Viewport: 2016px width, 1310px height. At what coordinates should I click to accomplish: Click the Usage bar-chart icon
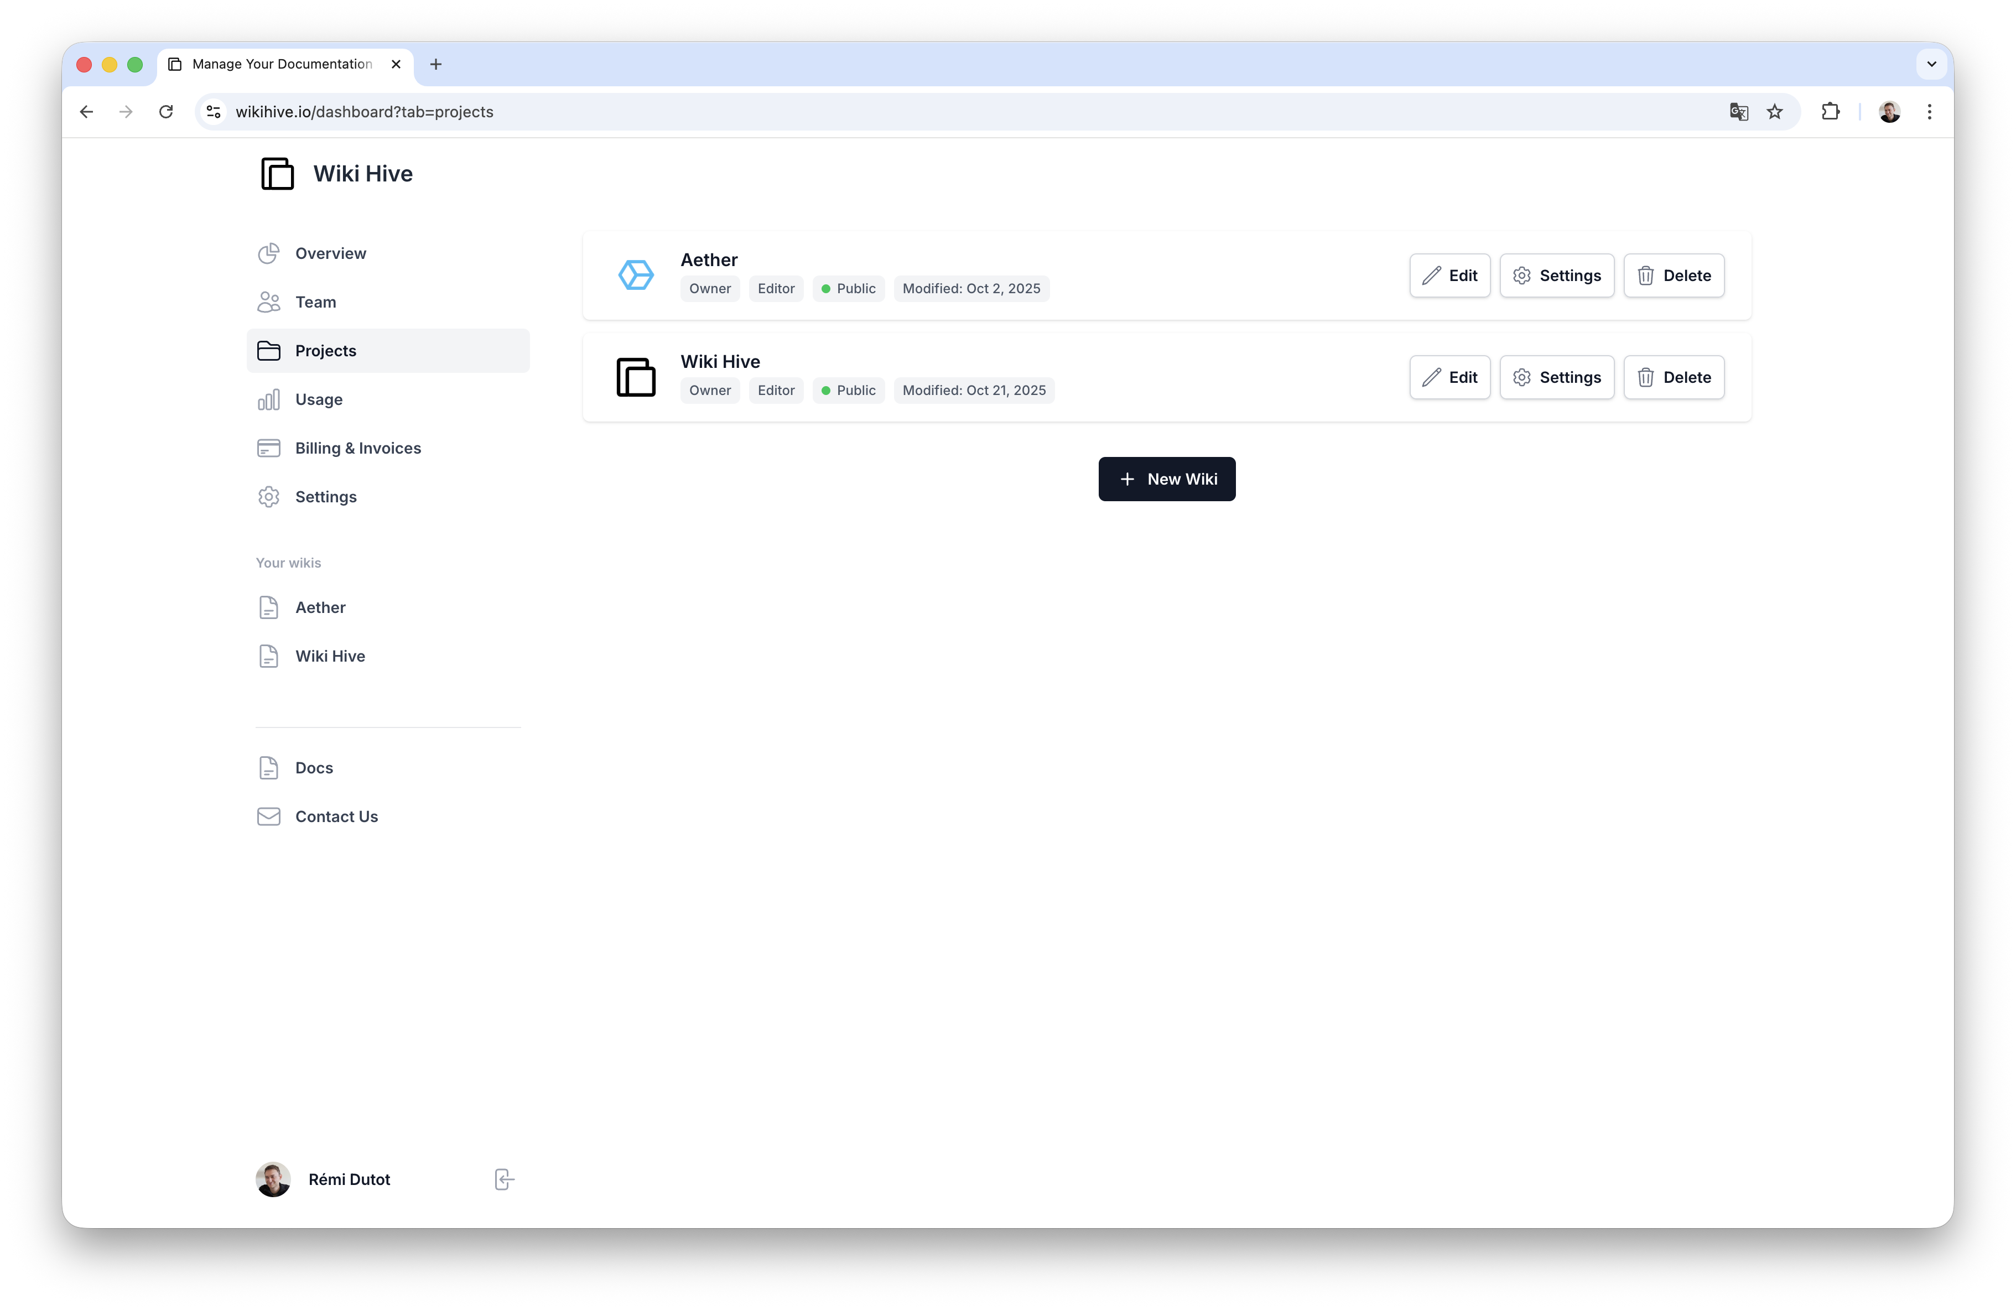[268, 399]
